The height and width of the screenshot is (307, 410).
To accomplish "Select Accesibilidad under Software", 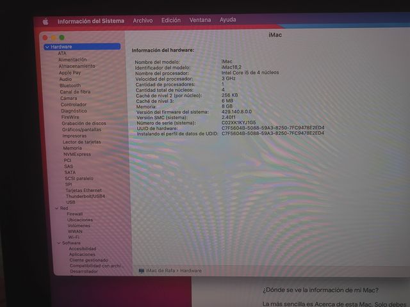I will click(x=83, y=249).
